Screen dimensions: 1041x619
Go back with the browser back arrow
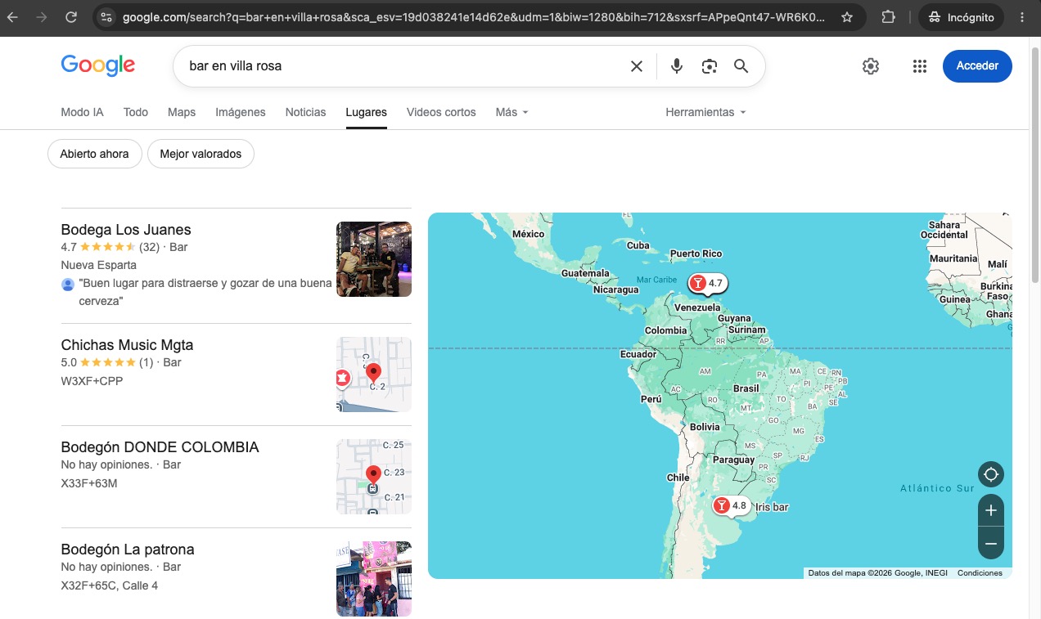click(13, 17)
